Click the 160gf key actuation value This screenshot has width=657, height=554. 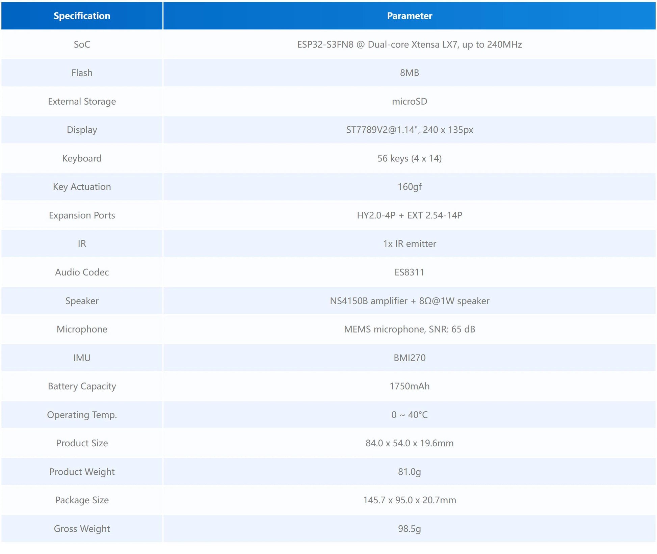click(x=409, y=187)
